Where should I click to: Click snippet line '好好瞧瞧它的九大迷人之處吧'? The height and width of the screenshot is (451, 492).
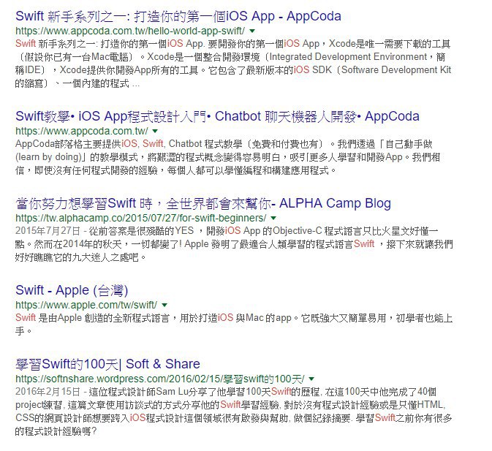80,257
